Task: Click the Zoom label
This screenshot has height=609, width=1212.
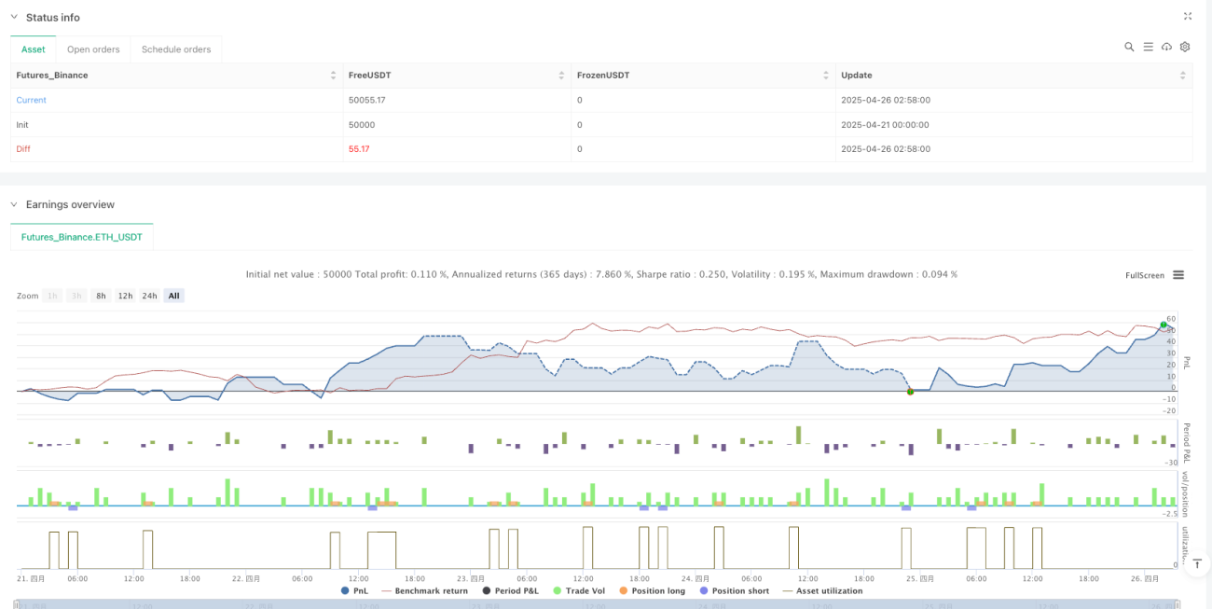Action: click(x=28, y=296)
